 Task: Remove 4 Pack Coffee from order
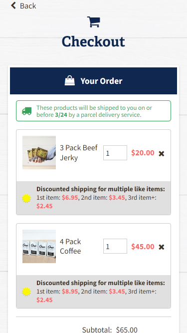162,247
